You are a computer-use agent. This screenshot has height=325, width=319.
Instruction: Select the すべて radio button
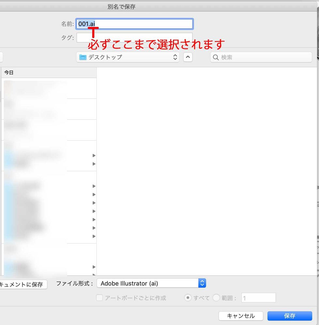coord(188,298)
